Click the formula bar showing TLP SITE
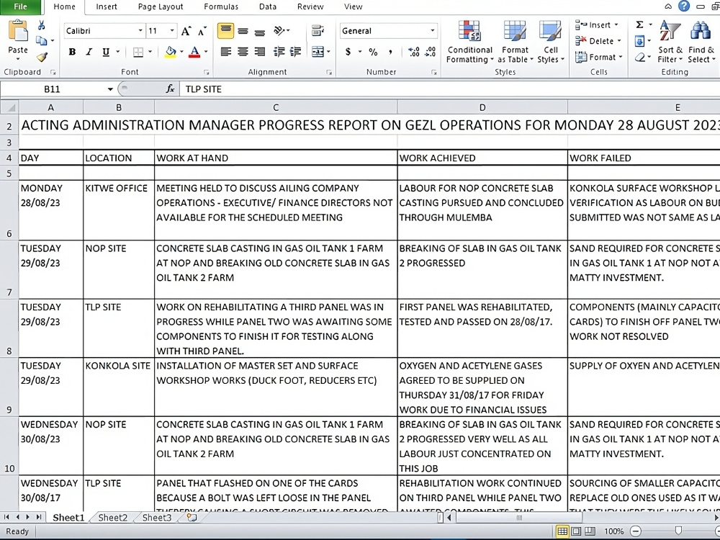Screen dimensions: 720x540 click(x=450, y=89)
